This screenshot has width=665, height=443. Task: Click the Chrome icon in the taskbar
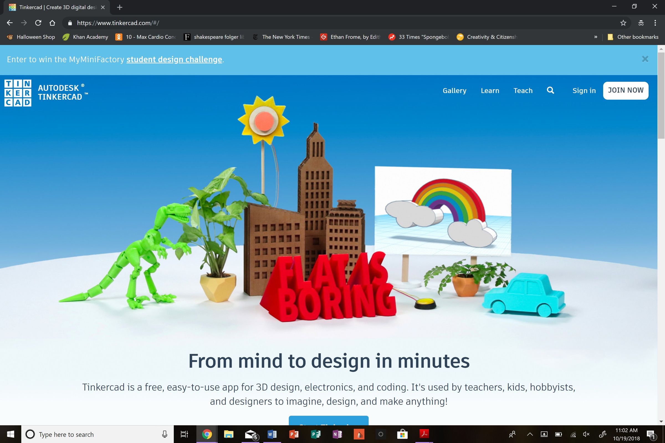(x=207, y=434)
